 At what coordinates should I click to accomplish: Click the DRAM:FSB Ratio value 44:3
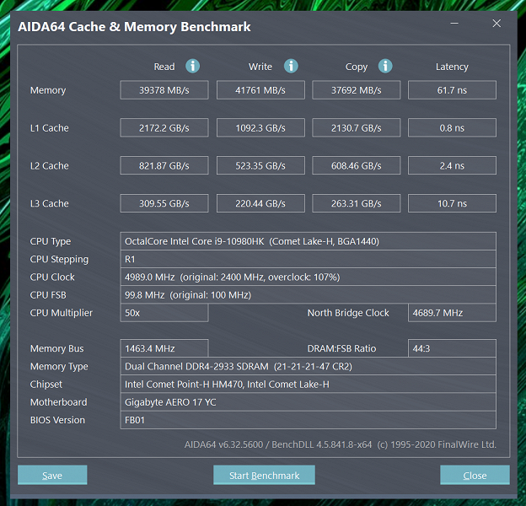tap(452, 348)
